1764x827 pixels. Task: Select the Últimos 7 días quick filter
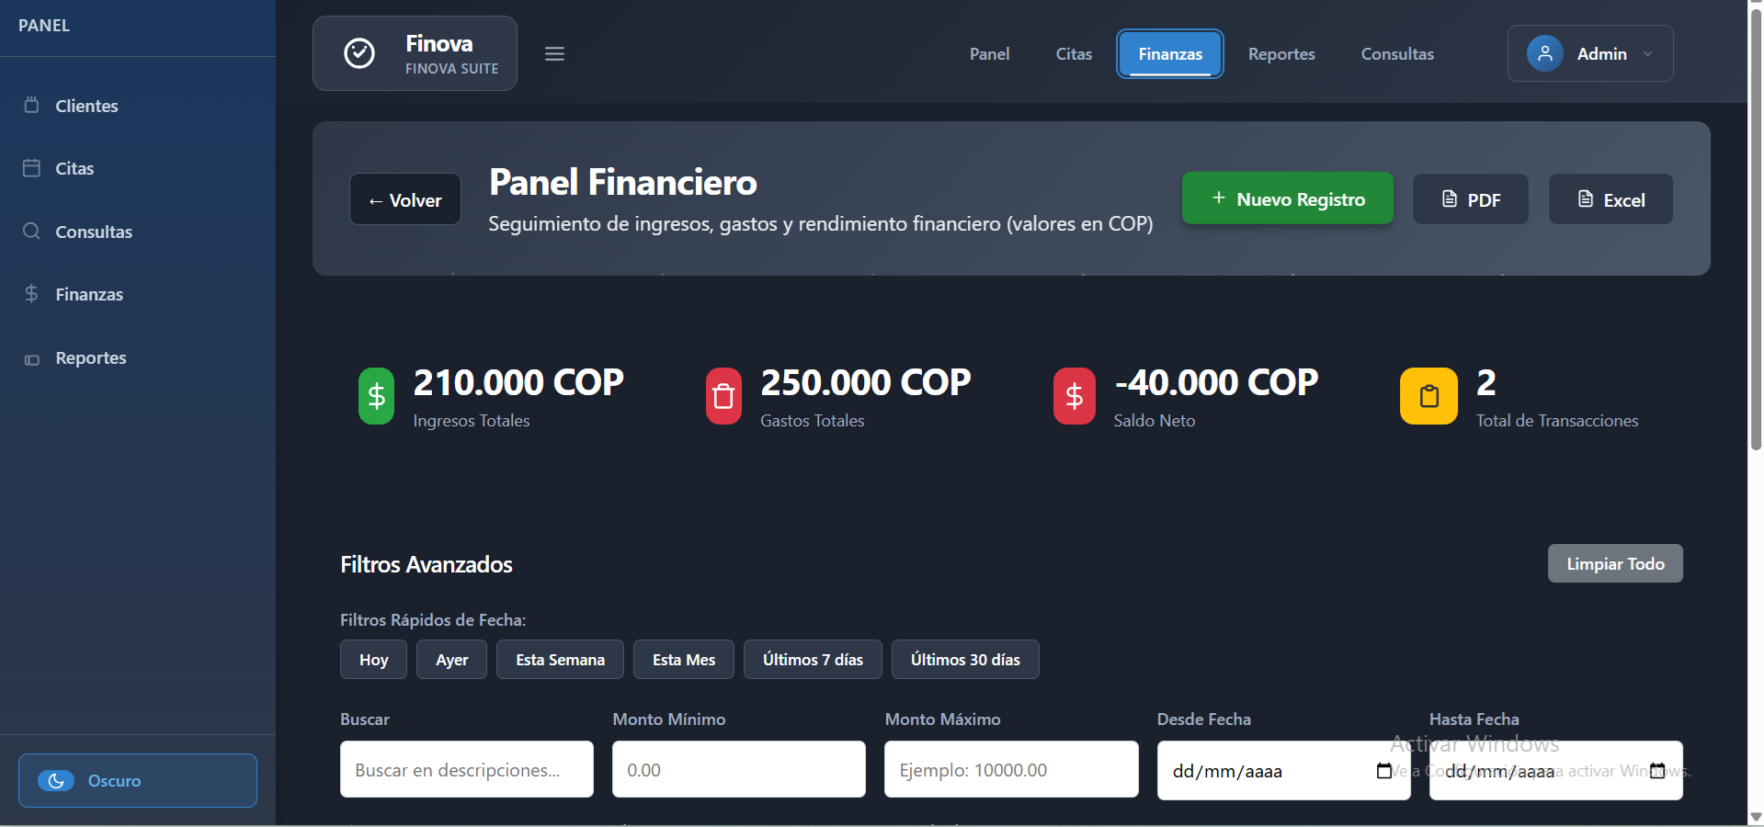813,660
